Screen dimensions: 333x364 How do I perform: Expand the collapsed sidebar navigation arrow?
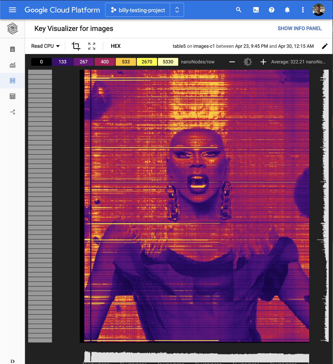[x=12, y=361]
